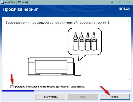Minimize the Install Navi window

point(112,3)
